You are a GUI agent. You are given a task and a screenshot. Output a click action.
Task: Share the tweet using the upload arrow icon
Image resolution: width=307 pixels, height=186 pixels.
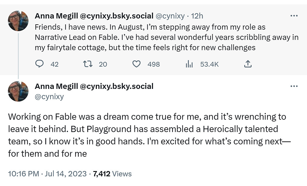click(248, 64)
